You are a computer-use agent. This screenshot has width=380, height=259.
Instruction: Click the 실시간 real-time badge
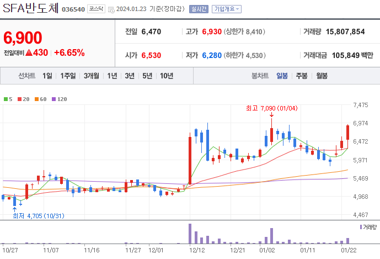click(x=199, y=9)
